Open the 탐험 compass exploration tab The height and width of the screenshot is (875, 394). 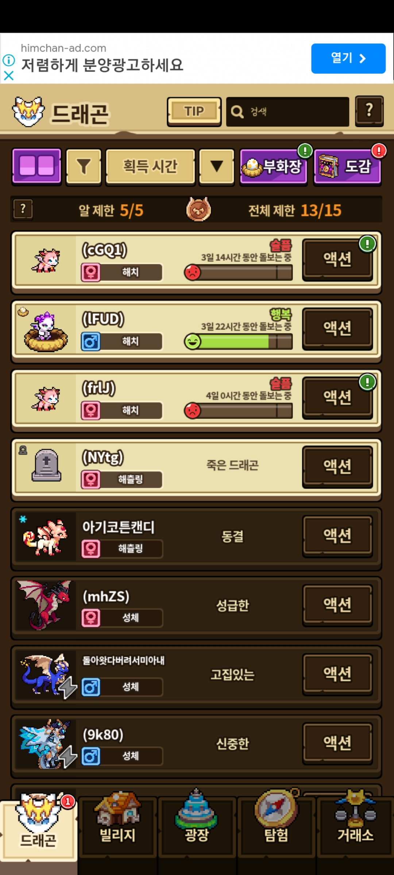276,827
